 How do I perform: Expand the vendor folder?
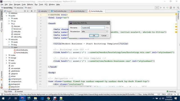[x=6, y=63]
